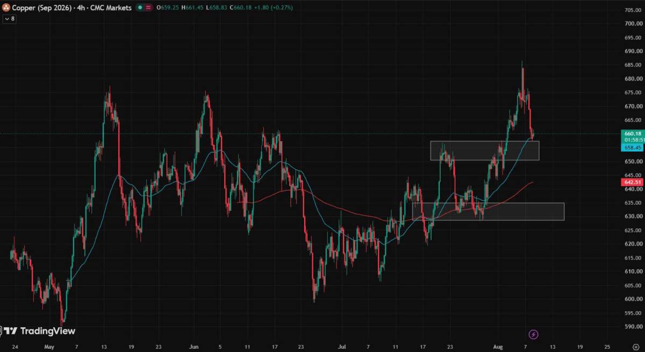645x352 pixels.
Task: Click the blue 658.45 moving average label
Action: (x=633, y=147)
